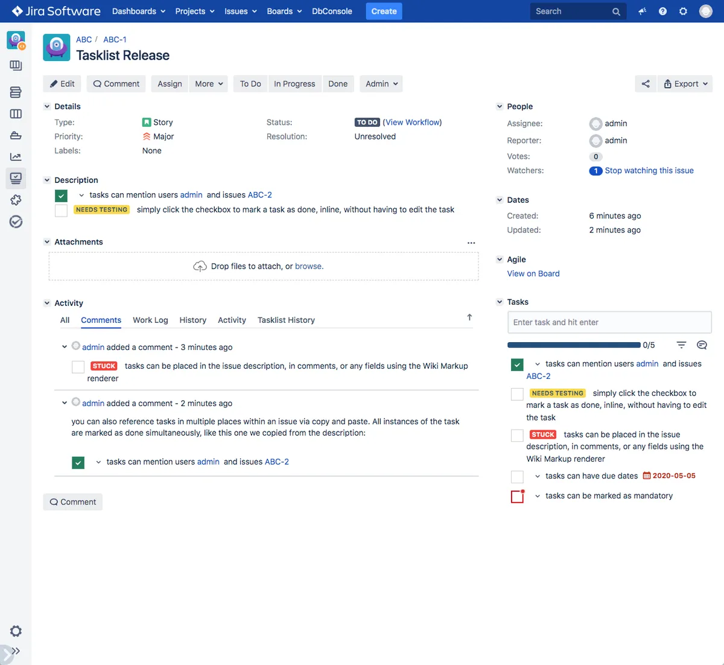Uncheck Tasks panel task mentioning users
The image size is (724, 665).
point(517,364)
